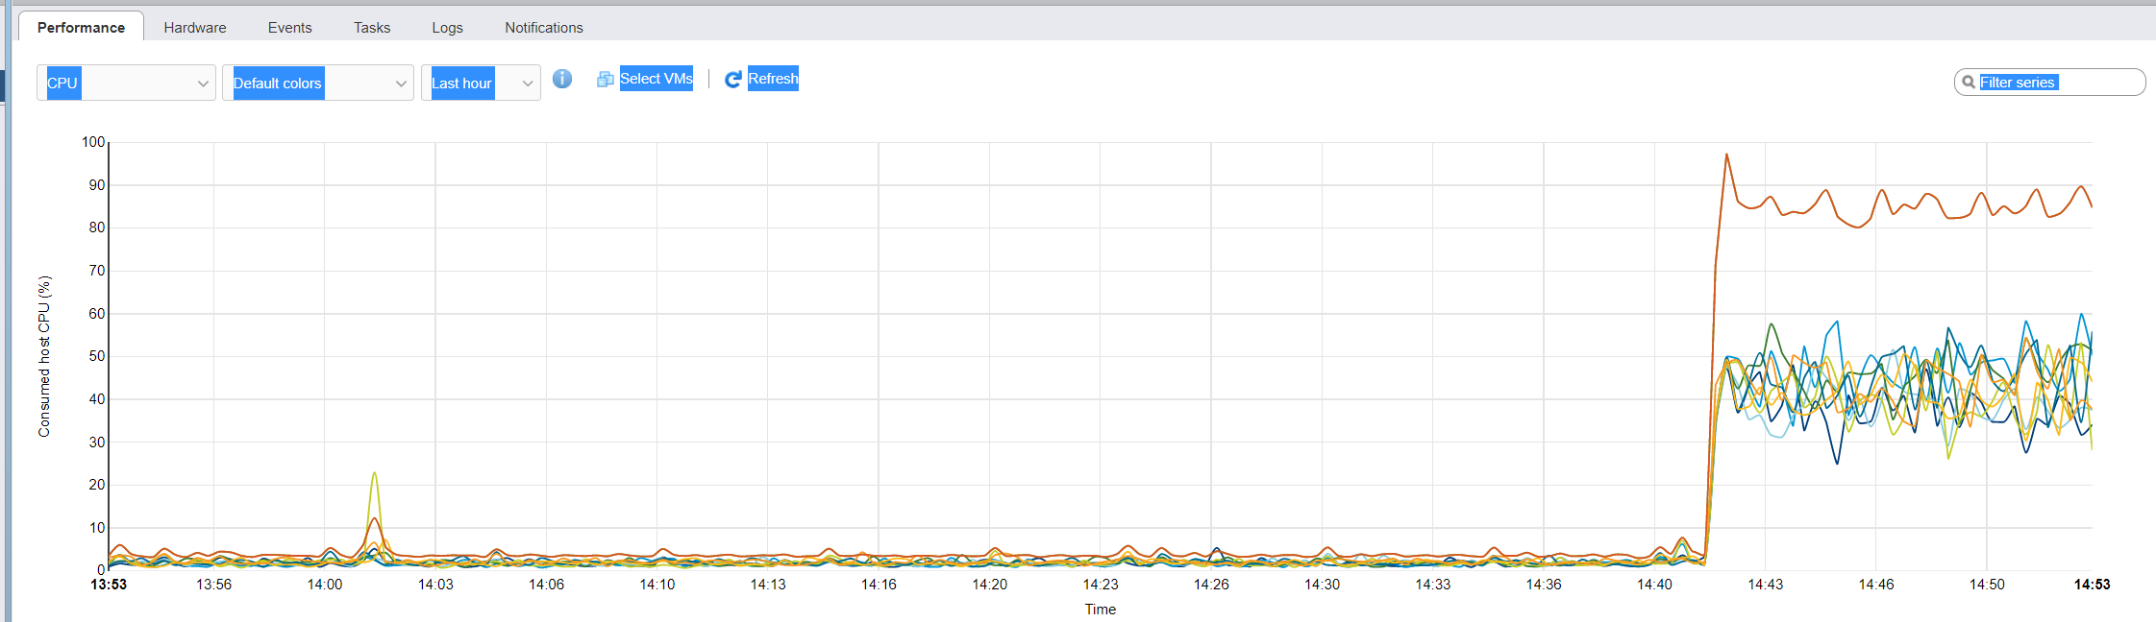This screenshot has width=2156, height=622.
Task: Switch to the Hardware tab
Action: pyautogui.click(x=195, y=28)
